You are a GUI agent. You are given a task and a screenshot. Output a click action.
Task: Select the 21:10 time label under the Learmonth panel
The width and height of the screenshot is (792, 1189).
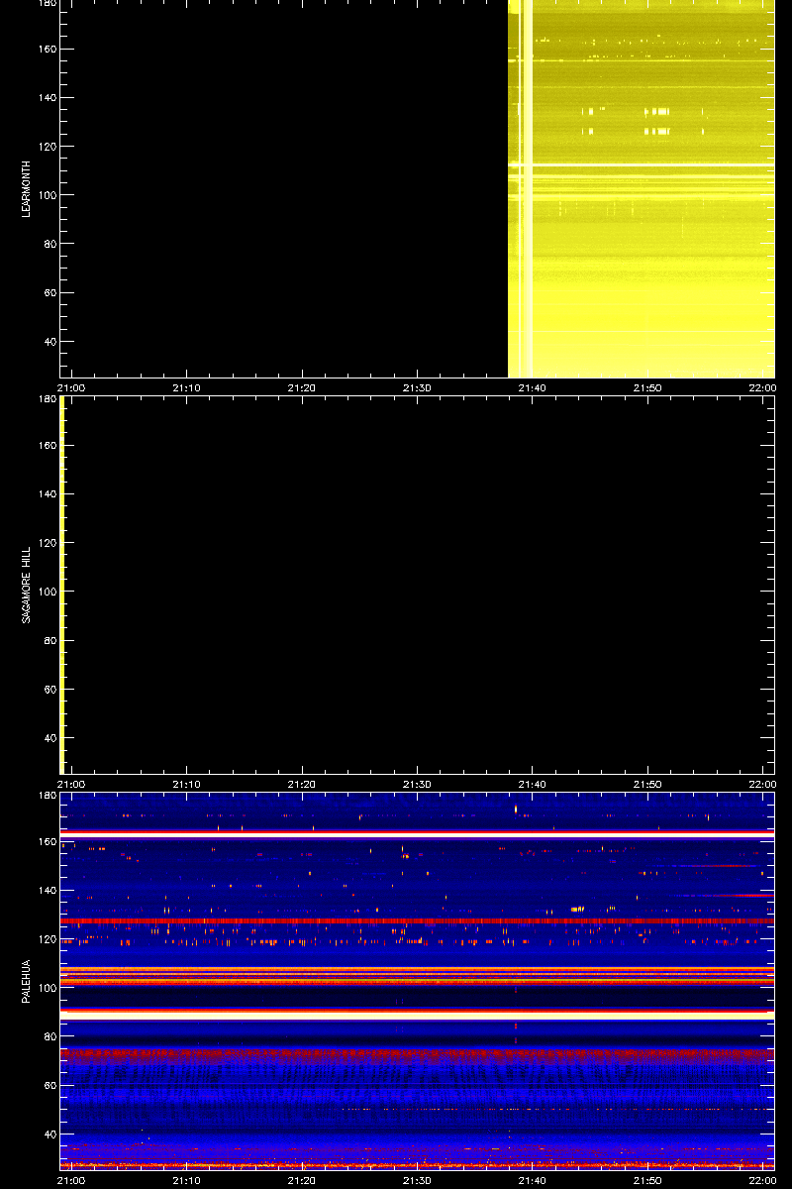(x=187, y=388)
